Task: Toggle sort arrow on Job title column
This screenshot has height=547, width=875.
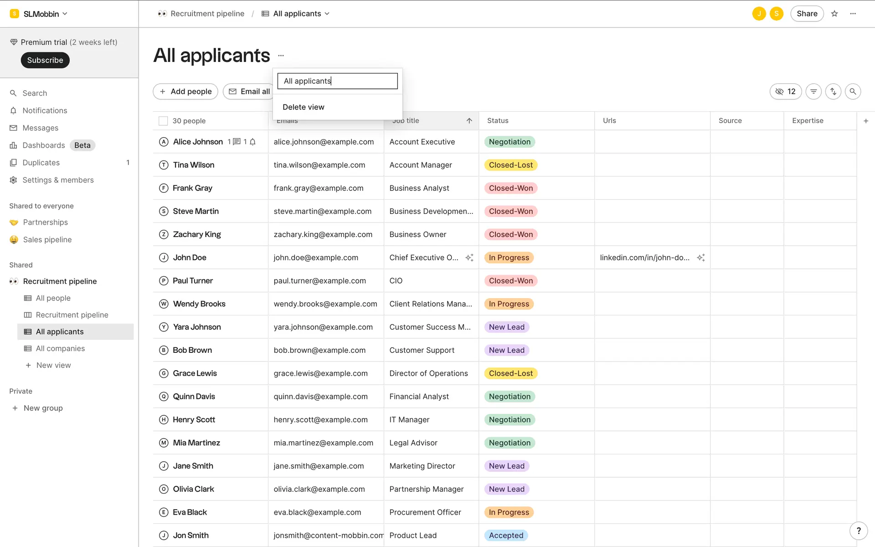Action: [x=469, y=121]
